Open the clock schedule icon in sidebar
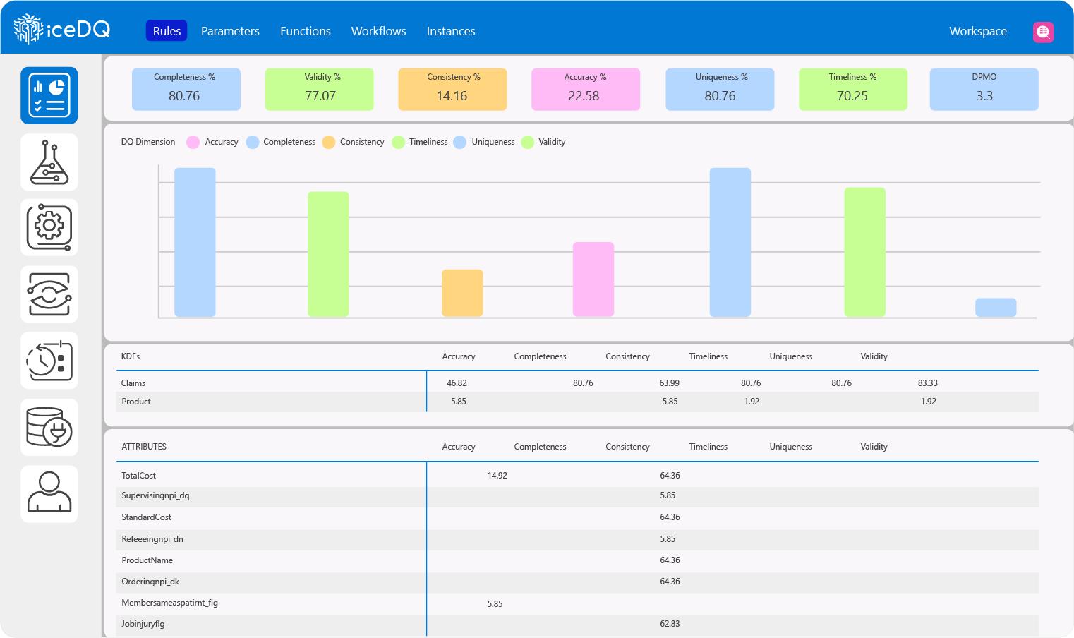The width and height of the screenshot is (1074, 638). 49,361
